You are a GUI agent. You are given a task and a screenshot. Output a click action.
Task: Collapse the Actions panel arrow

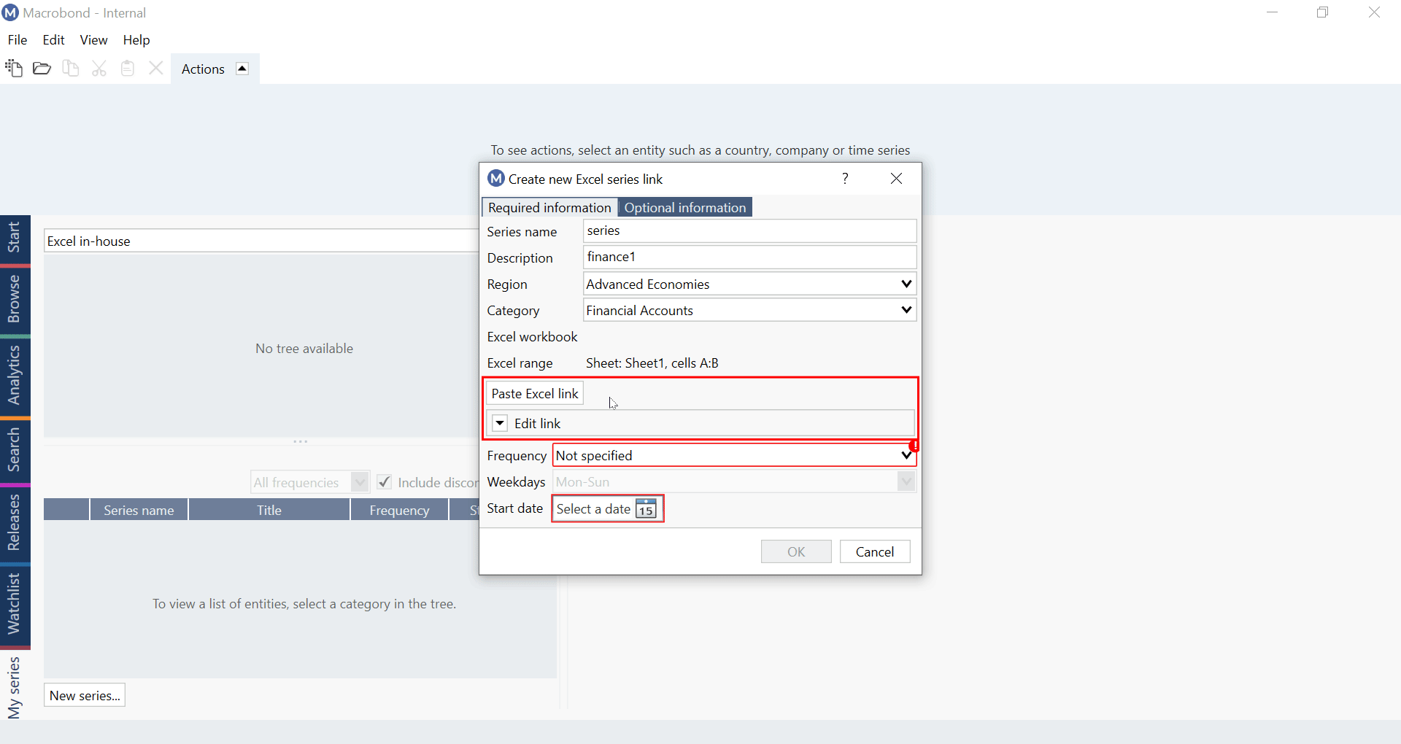tap(242, 69)
